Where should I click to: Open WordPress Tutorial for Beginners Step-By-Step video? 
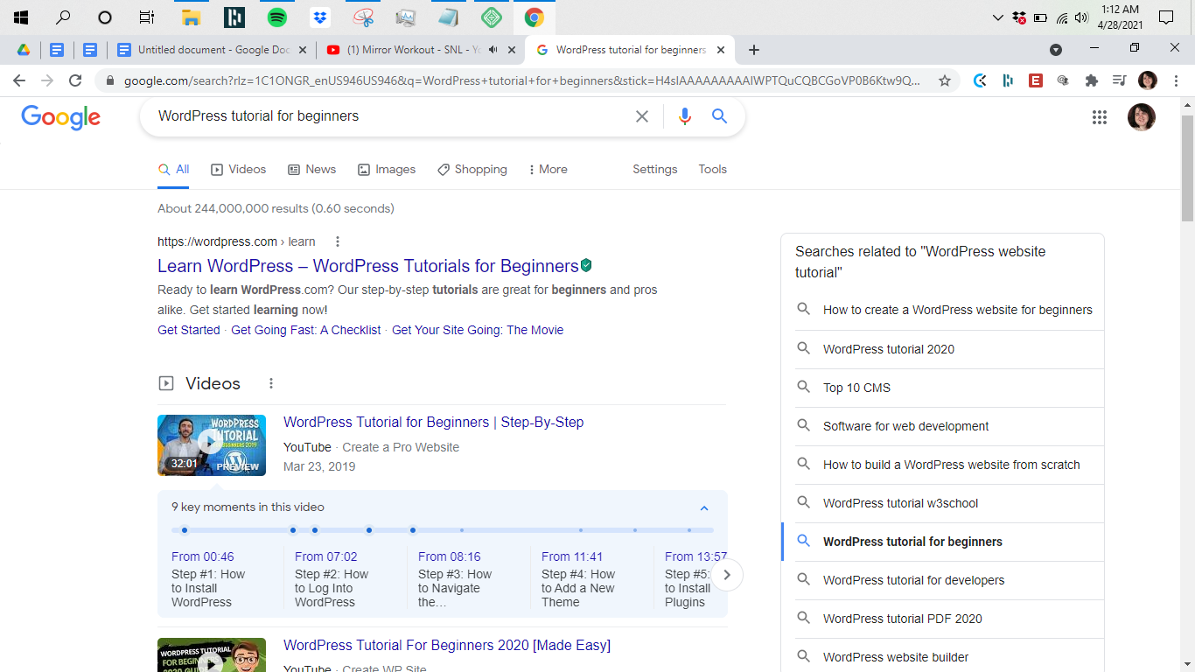pos(434,423)
